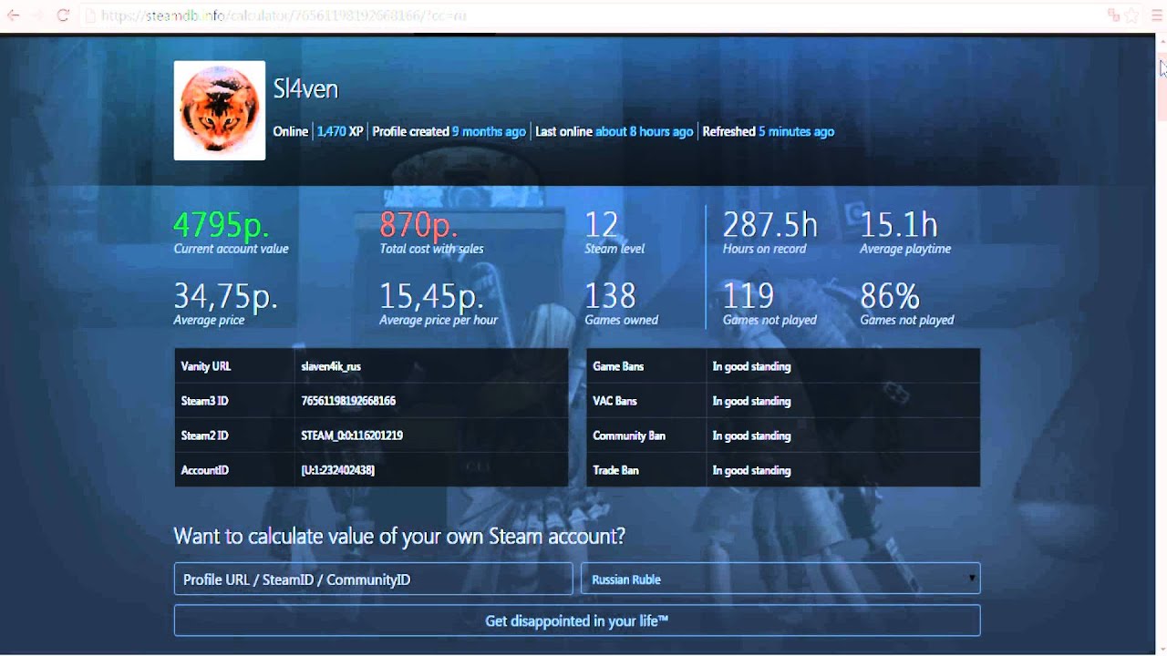Focus the Profile URL / SteamID input field
Image resolution: width=1167 pixels, height=656 pixels.
click(x=374, y=579)
